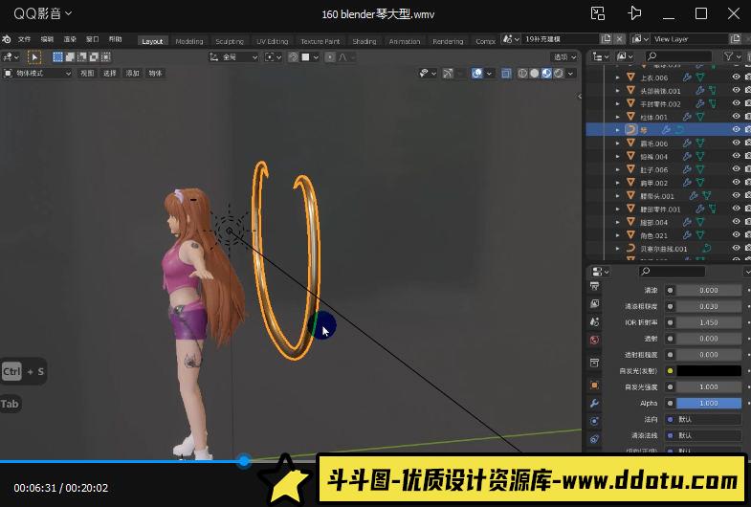Select the box select tool icon
Image resolution: width=751 pixels, height=507 pixels.
click(34, 57)
